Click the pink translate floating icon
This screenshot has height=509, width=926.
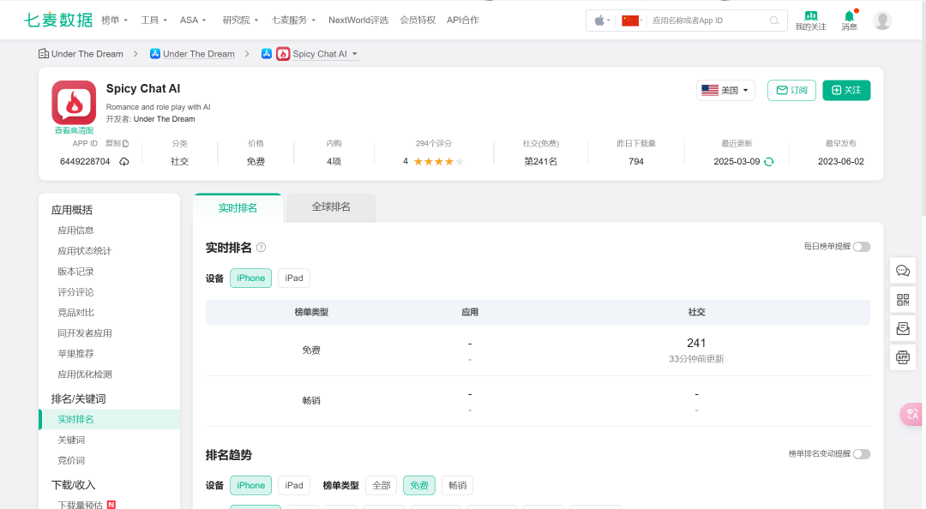coord(911,414)
